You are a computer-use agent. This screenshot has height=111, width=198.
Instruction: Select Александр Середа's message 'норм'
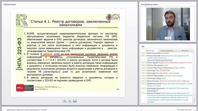click(x=154, y=78)
